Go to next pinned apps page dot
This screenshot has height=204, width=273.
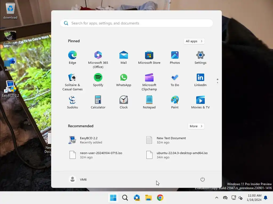pos(218,83)
